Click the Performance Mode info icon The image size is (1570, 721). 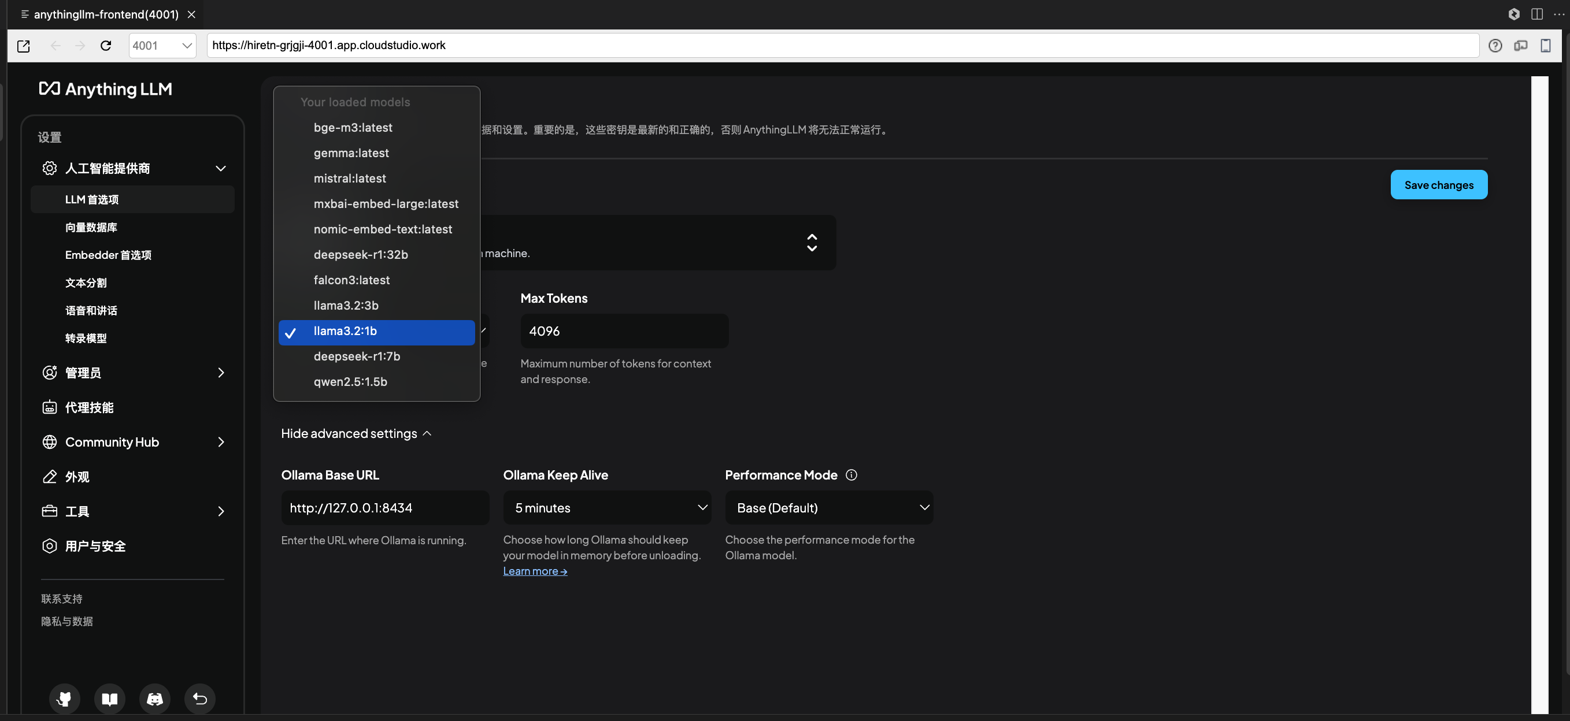coord(851,475)
